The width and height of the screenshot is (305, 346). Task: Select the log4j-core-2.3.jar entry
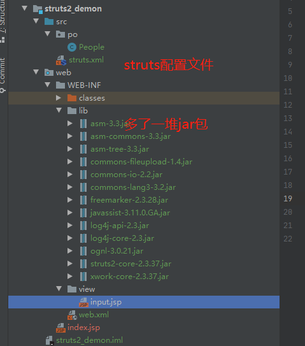[x=122, y=238]
